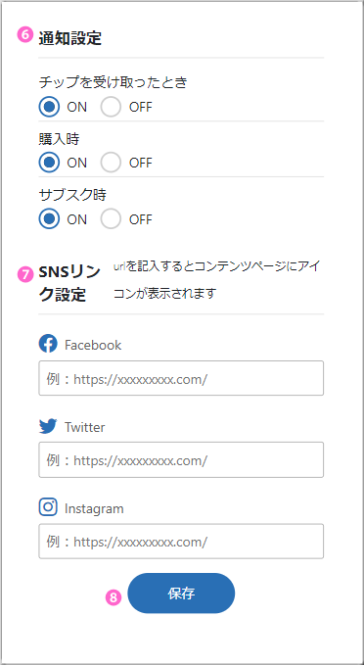Focus the Twitter URL input field
Image resolution: width=364 pixels, height=665 pixels.
point(181,459)
